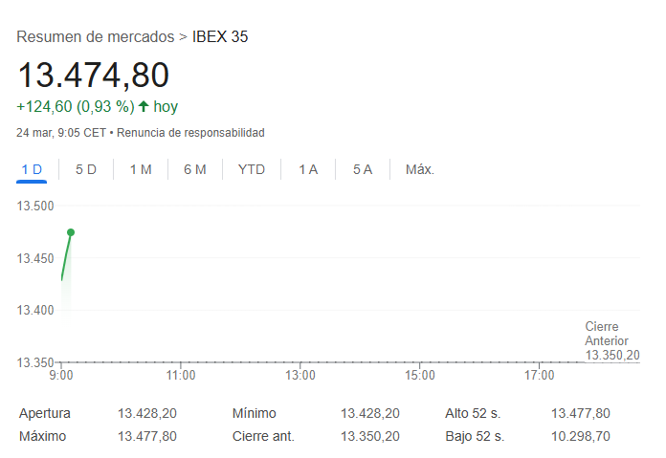Click the Apertura value 13.428,20
The width and height of the screenshot is (666, 458).
(147, 413)
